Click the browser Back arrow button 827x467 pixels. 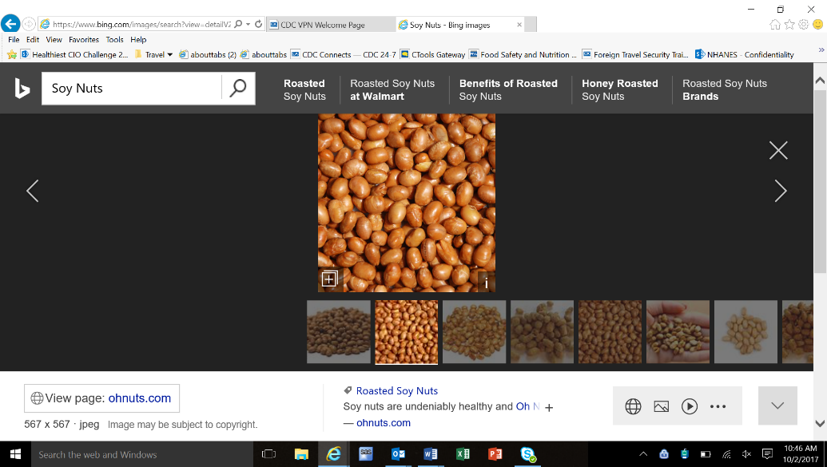pos(10,24)
